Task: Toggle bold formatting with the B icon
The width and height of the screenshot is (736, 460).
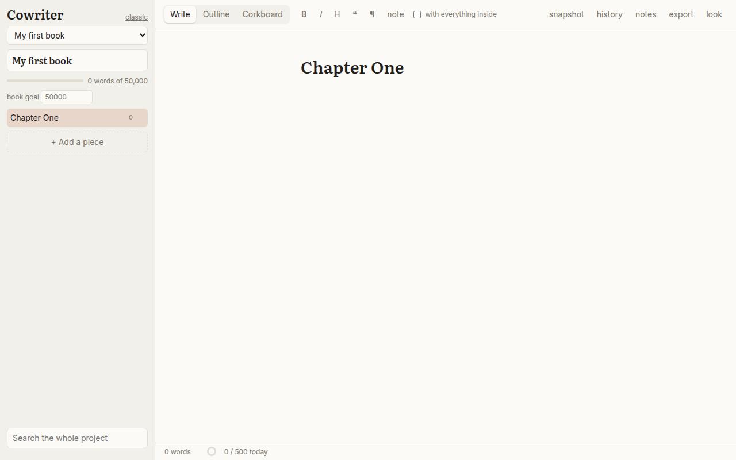Action: (304, 14)
